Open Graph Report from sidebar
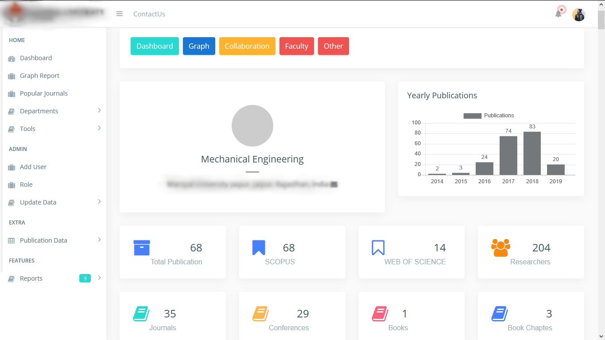 [39, 76]
